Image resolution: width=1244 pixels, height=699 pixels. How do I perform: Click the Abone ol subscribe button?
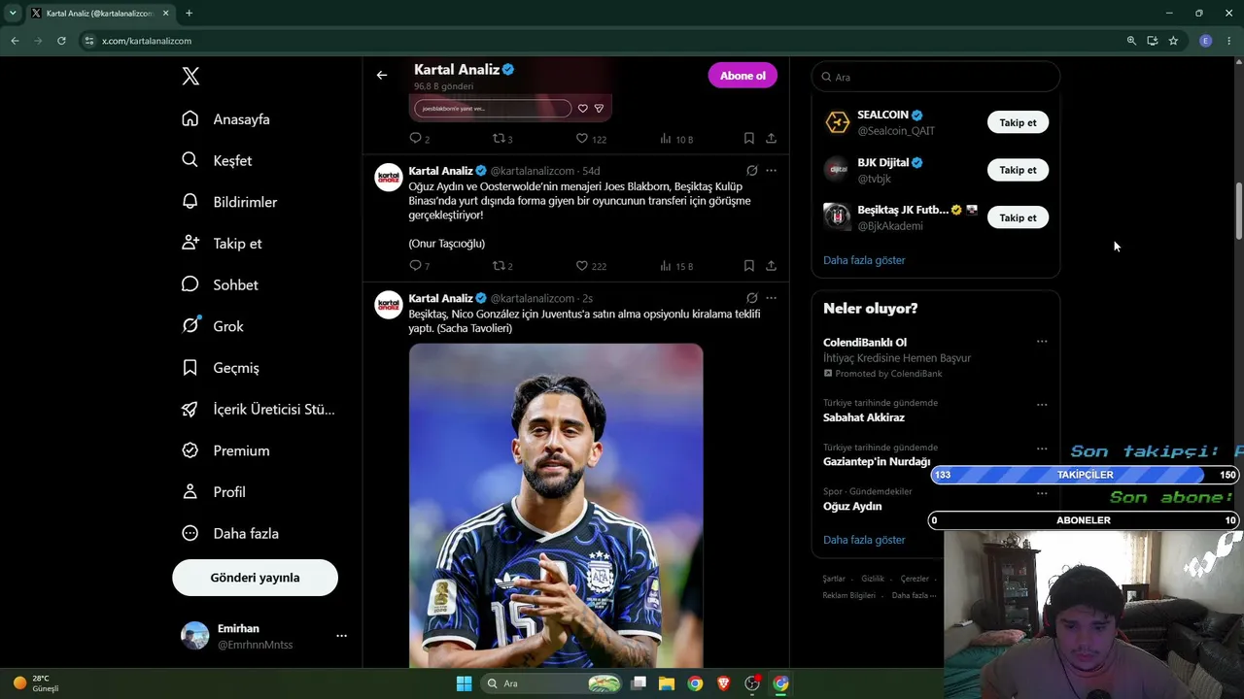point(743,76)
